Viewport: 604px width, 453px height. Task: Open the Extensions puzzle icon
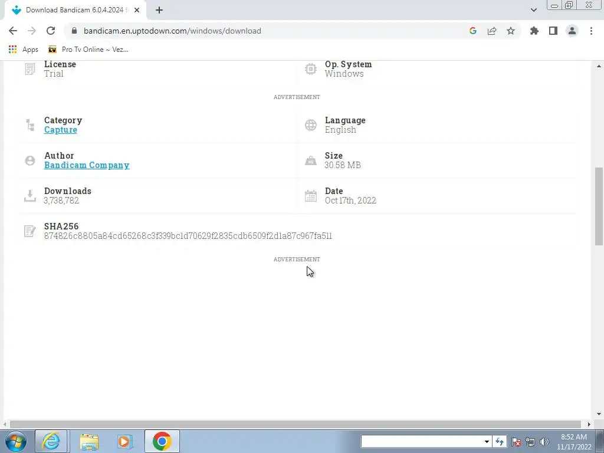click(x=534, y=31)
